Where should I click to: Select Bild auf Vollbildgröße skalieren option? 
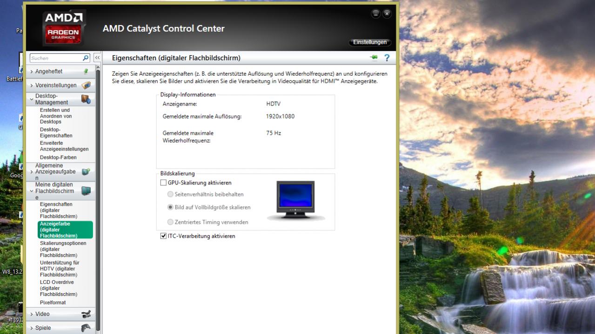click(170, 207)
